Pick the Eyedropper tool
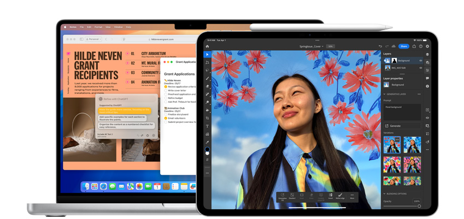Viewport: 464px width, 219px height. (x=207, y=142)
